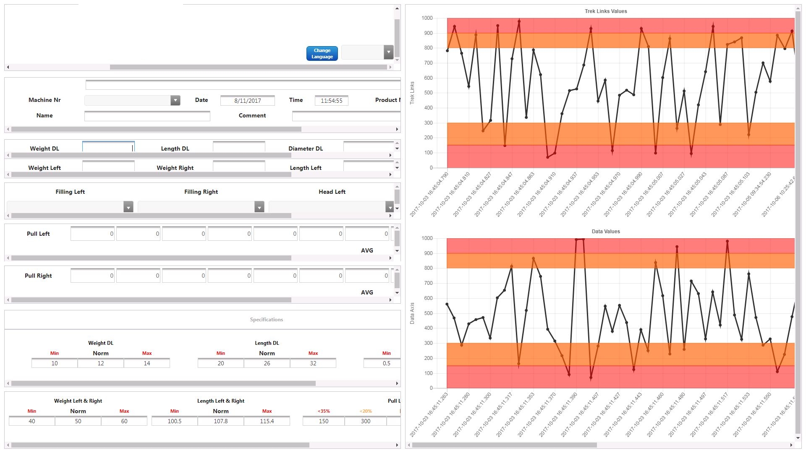Image resolution: width=806 pixels, height=453 pixels.
Task: Open the Machine Nr dropdown
Action: 175,100
